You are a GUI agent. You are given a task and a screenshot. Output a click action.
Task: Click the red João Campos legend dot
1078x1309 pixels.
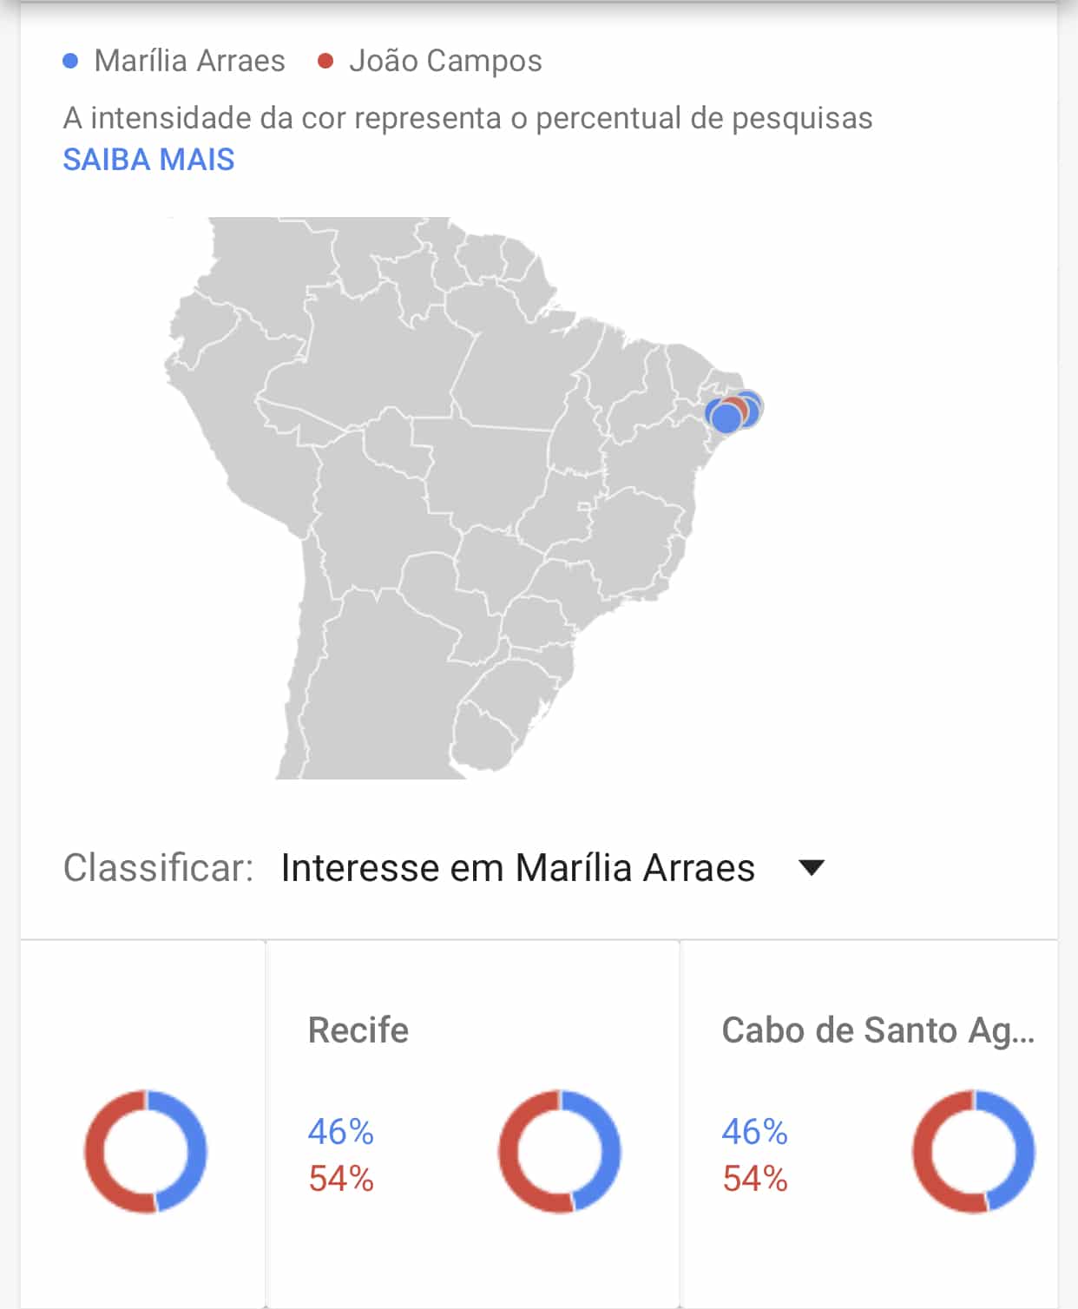[x=325, y=61]
